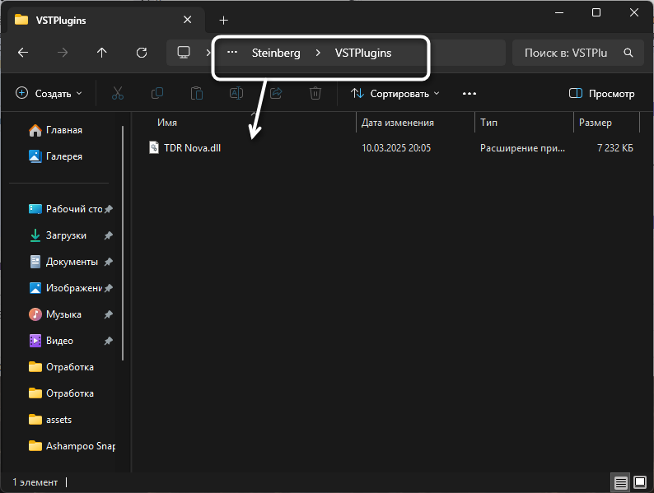Click the Copy icon in toolbar
Viewport: 654px width, 493px height.
pyautogui.click(x=157, y=93)
